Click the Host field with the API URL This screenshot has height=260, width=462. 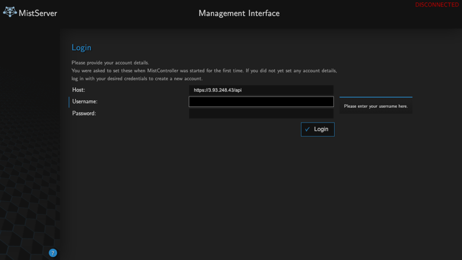click(x=261, y=90)
